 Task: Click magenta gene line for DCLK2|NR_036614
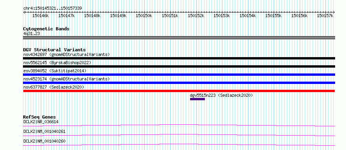point(179,126)
